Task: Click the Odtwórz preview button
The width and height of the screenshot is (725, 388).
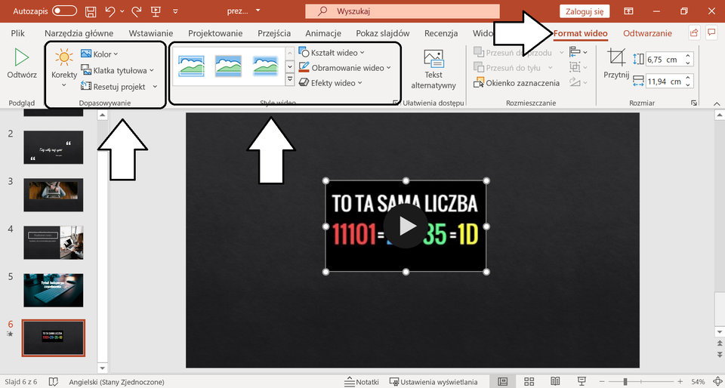Action: (22, 65)
